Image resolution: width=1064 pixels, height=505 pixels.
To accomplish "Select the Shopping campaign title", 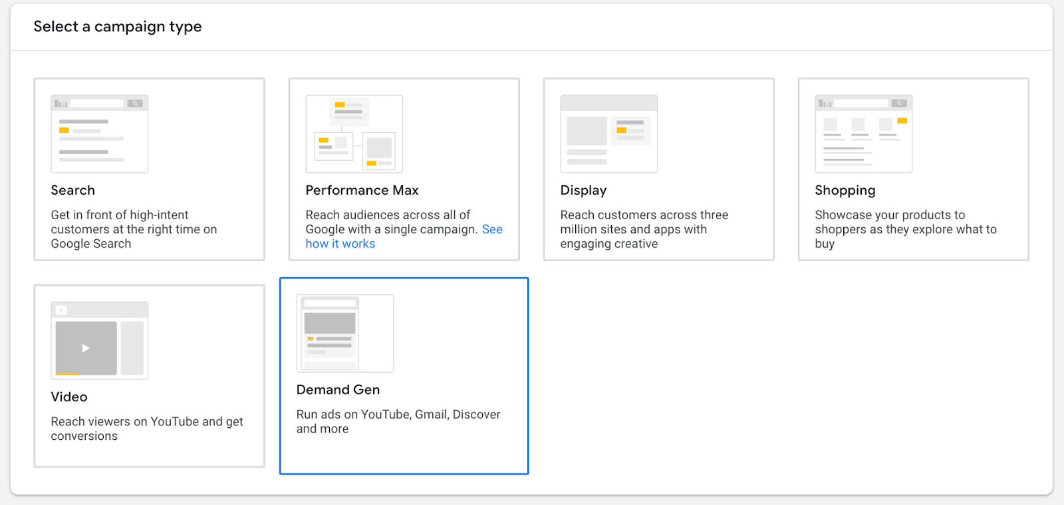I will coord(845,191).
